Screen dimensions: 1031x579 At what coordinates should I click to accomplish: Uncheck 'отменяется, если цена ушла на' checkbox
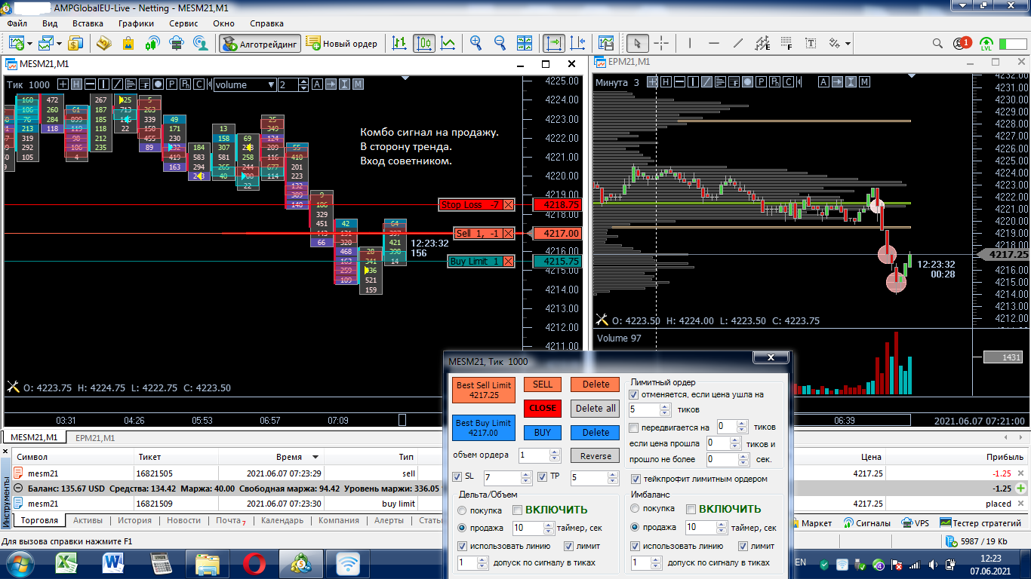pyautogui.click(x=634, y=394)
